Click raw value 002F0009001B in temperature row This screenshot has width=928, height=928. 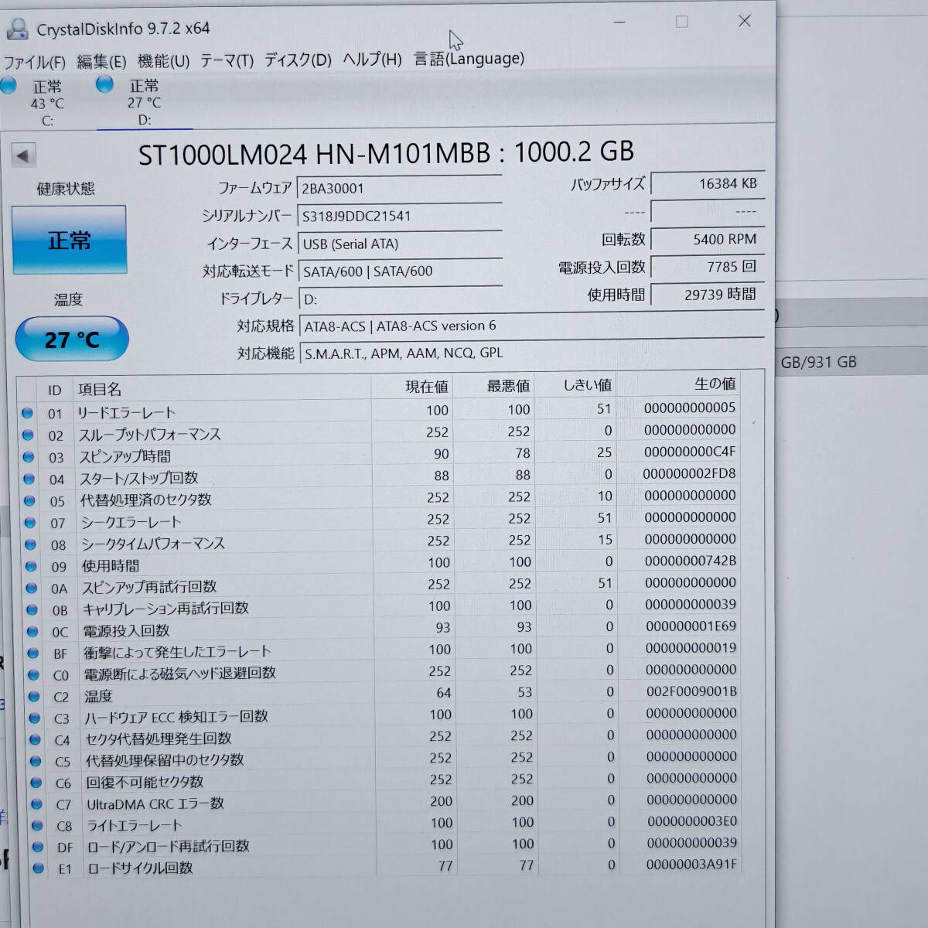click(x=691, y=691)
